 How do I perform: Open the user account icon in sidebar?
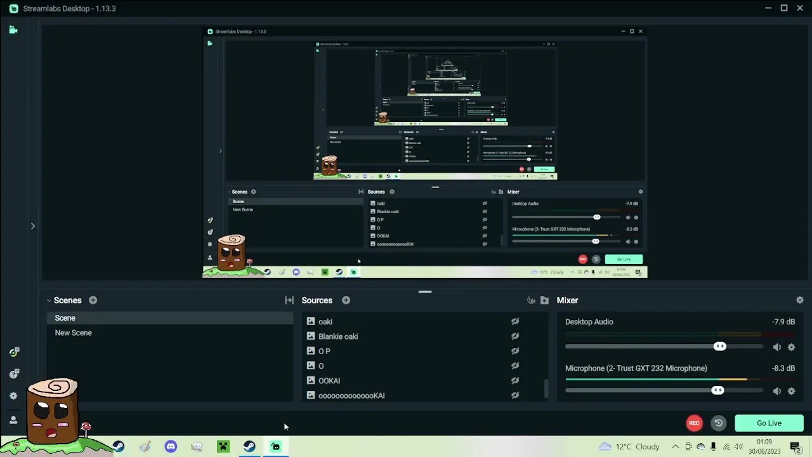click(13, 420)
